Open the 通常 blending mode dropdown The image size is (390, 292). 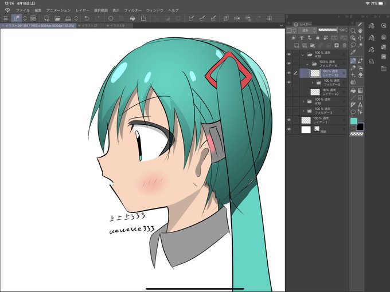pyautogui.click(x=307, y=30)
